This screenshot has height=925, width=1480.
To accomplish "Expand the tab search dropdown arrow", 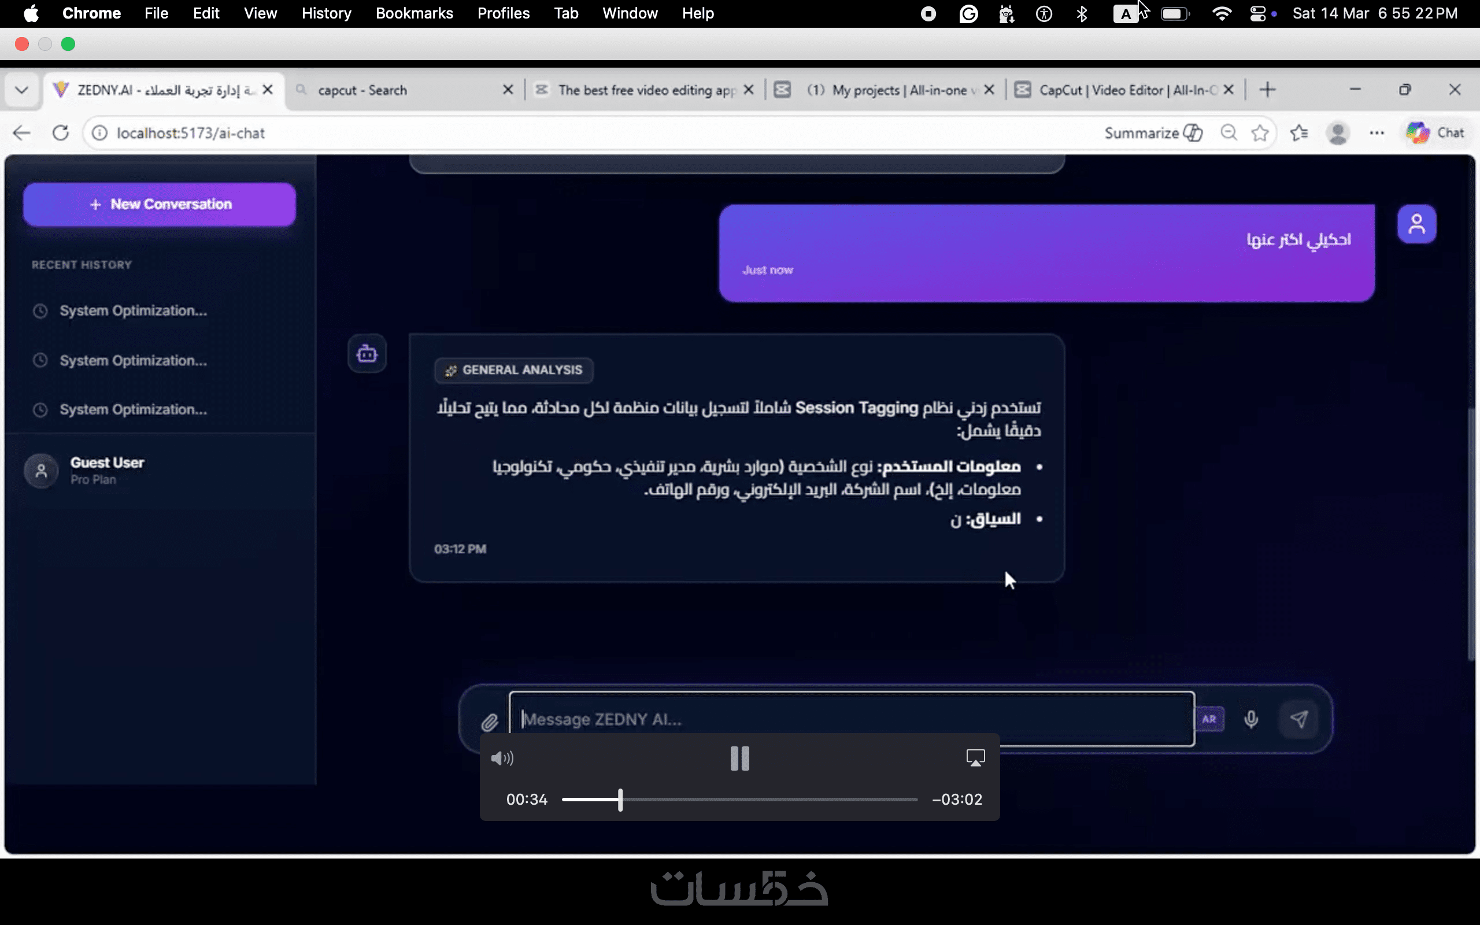I will [x=21, y=90].
